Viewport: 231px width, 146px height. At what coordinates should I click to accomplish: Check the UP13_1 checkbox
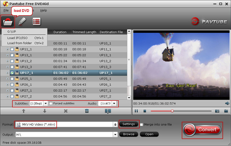click(12, 55)
